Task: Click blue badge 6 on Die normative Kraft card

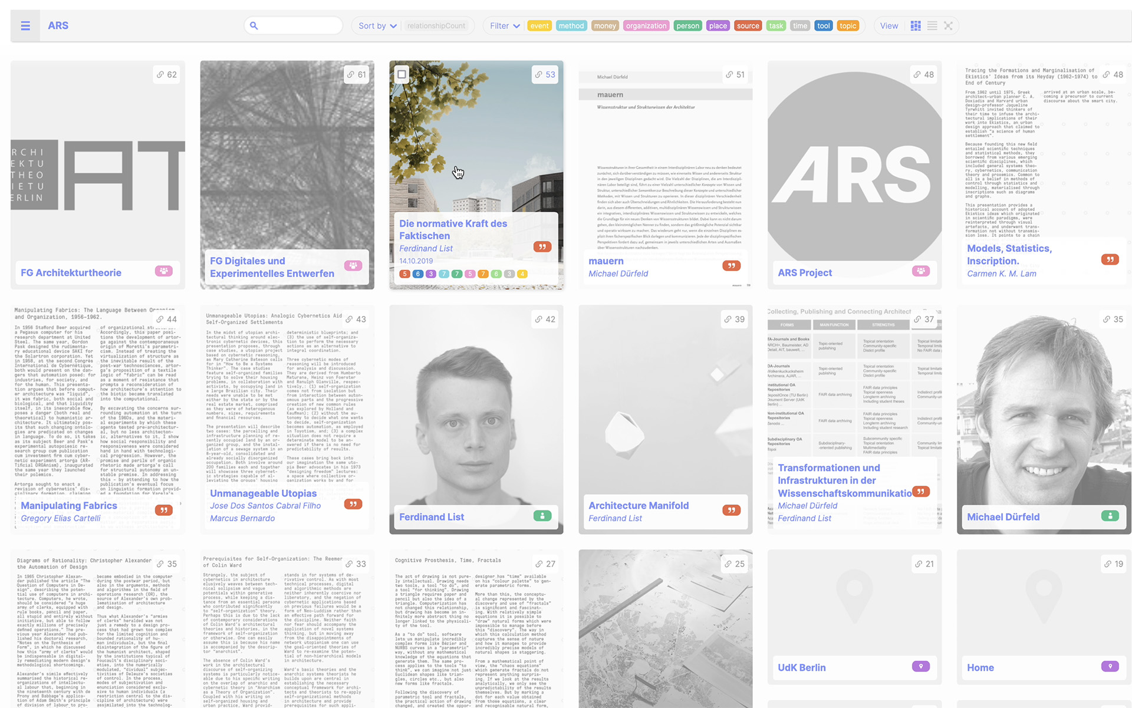Action: tap(417, 274)
